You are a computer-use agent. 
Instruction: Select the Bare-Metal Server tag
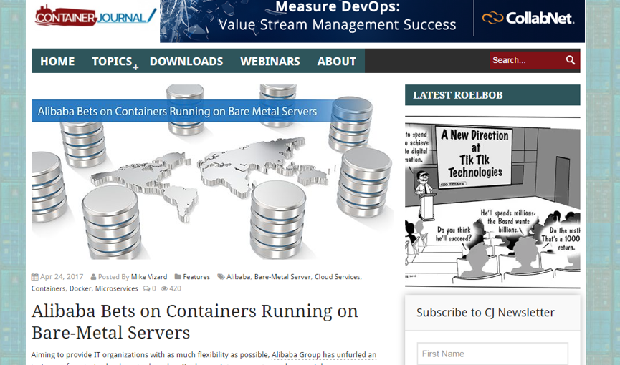pos(282,277)
